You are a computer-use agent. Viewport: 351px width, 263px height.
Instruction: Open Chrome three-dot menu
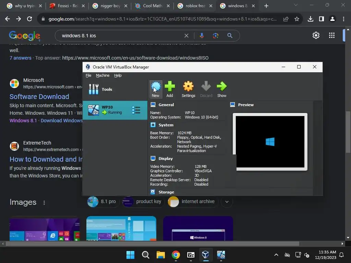click(x=343, y=19)
